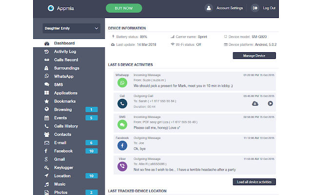Click the blue Facebook activity icon

pos(122,146)
